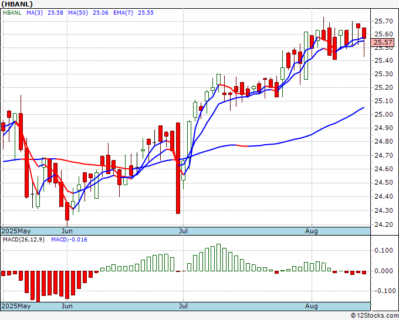Click 2025May on MACD time axis
Image resolution: width=399 pixels, height=320 pixels.
point(16,306)
